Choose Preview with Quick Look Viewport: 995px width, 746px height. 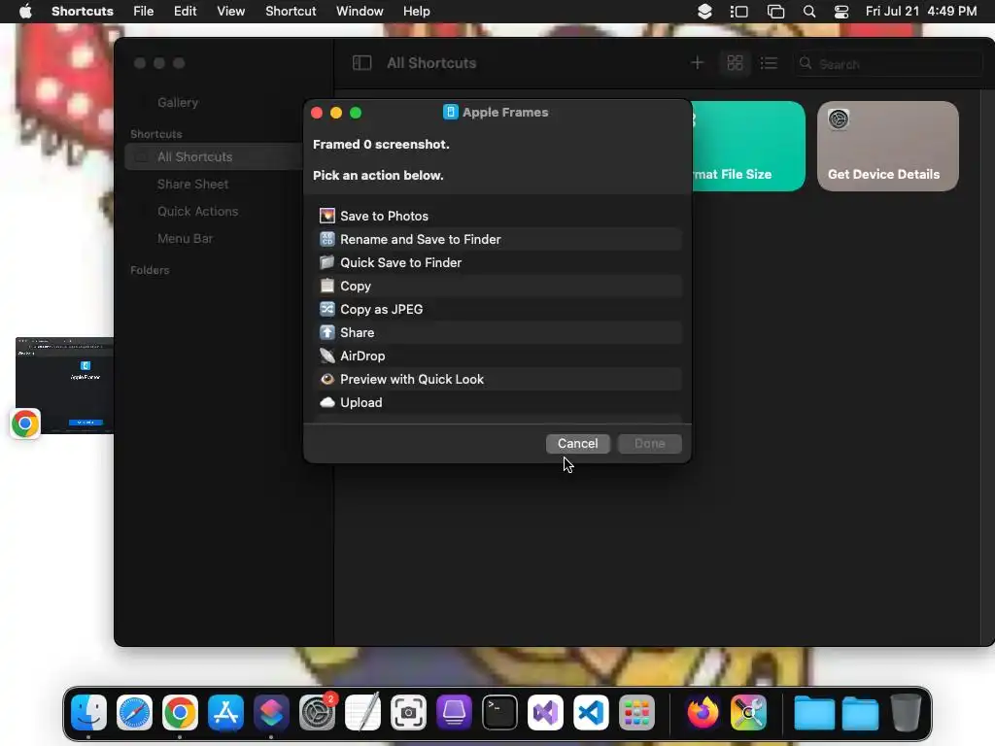click(497, 380)
